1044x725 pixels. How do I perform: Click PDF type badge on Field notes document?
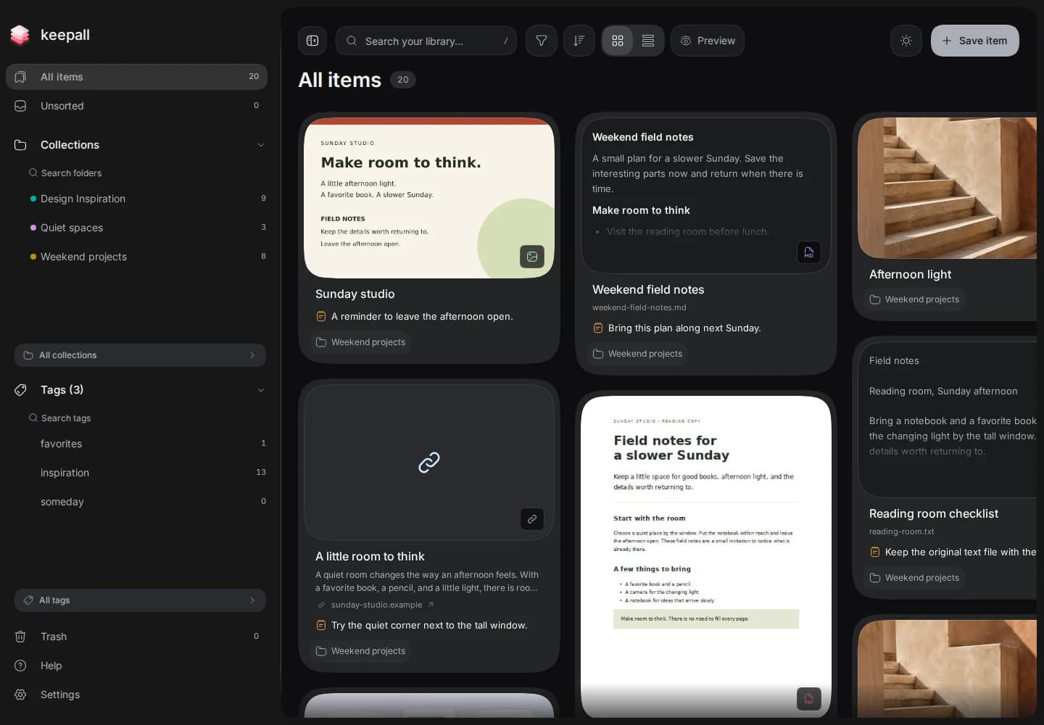809,699
